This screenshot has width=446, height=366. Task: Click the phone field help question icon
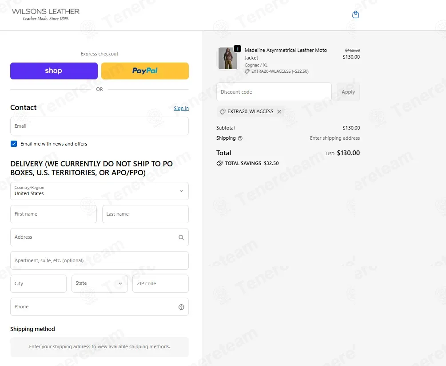pyautogui.click(x=181, y=307)
